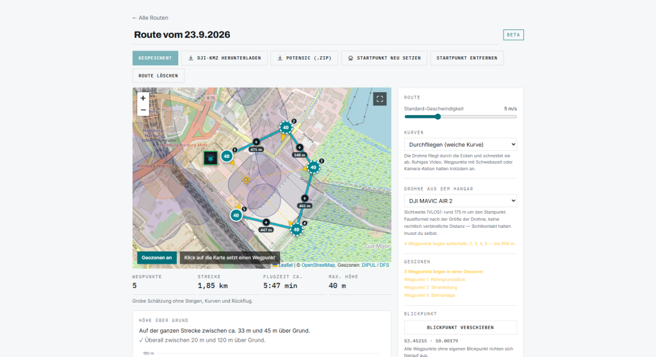Click the download icon in the DJI-KMZ button
The image size is (656, 357).
pyautogui.click(x=191, y=58)
